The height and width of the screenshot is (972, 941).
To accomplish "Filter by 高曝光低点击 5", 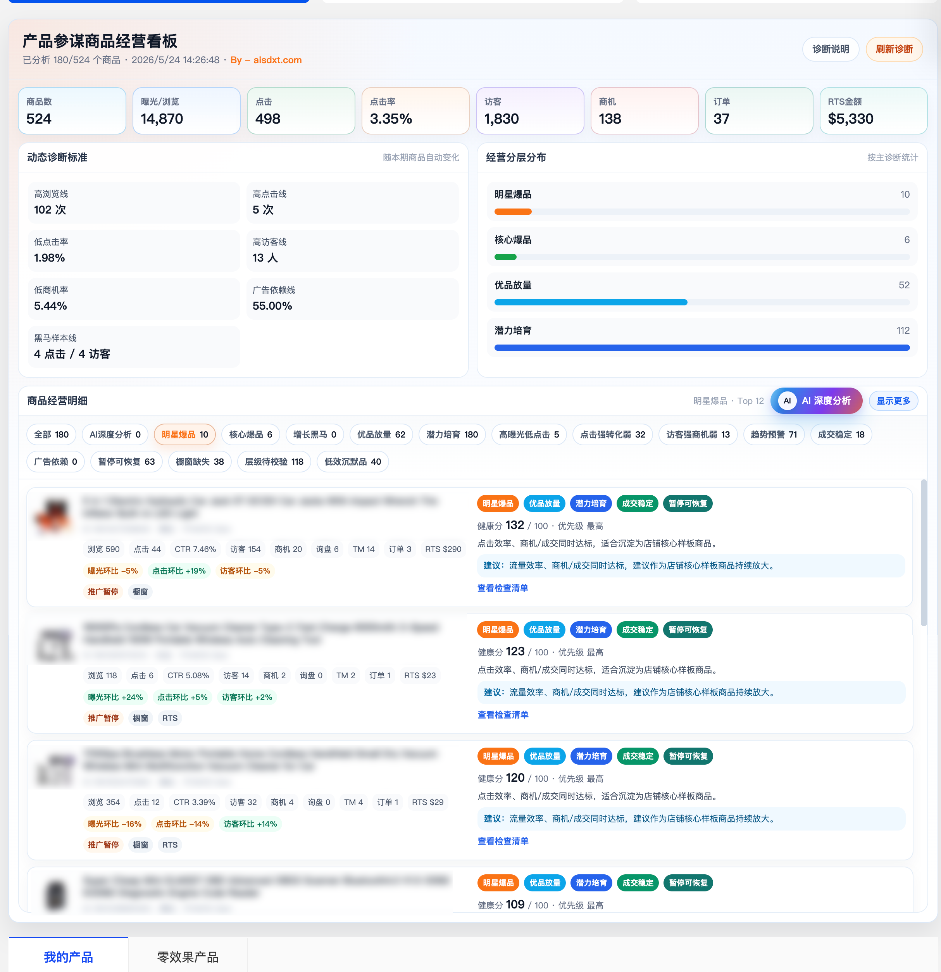I will click(x=529, y=434).
